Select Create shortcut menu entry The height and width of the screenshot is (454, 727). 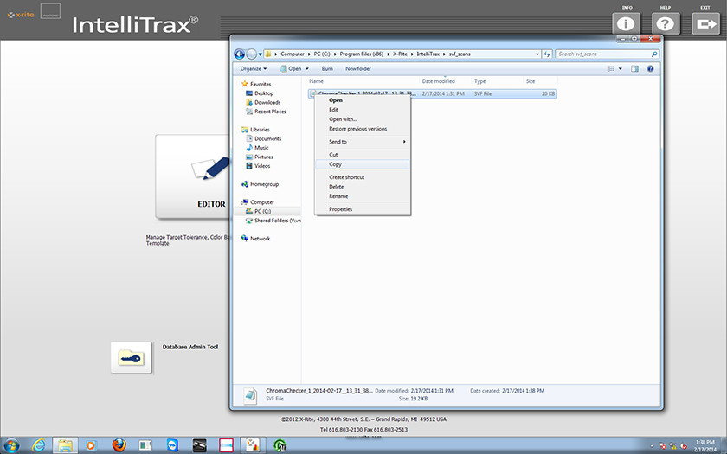point(362,177)
